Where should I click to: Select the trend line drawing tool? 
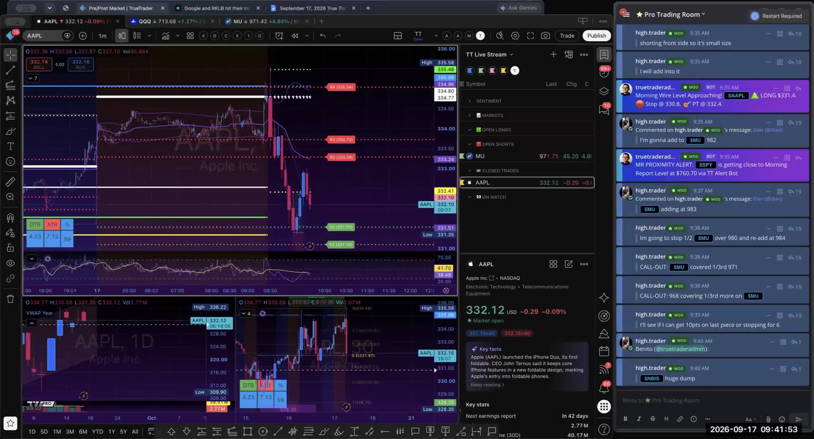point(10,70)
